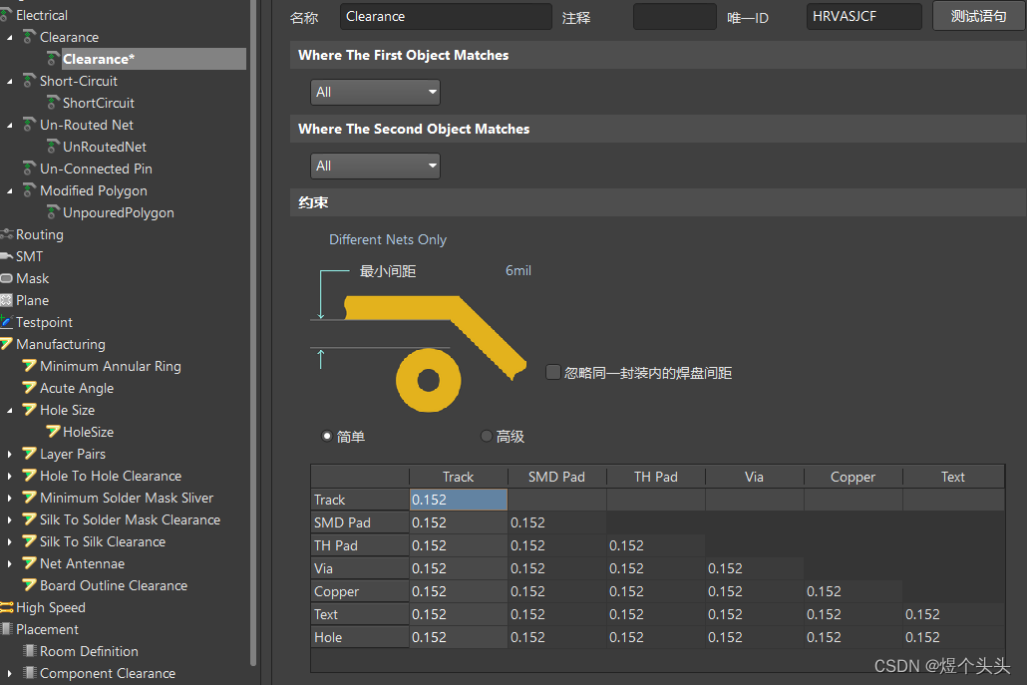This screenshot has height=685, width=1027.
Task: Click the Short-Circuit group icon
Action: coord(29,81)
